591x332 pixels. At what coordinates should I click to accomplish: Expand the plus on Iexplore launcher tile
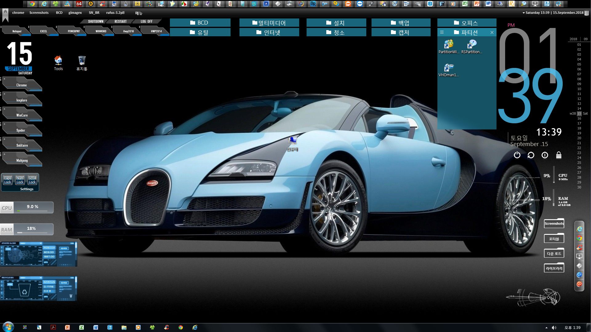tap(4, 94)
